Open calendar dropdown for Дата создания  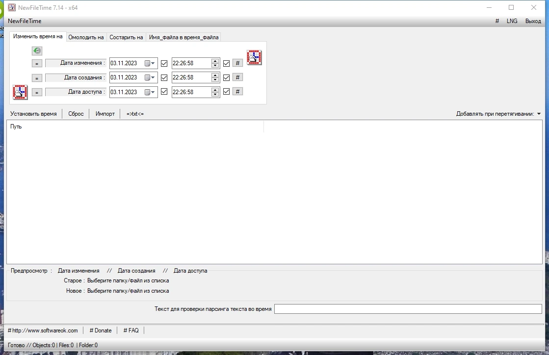click(x=150, y=77)
